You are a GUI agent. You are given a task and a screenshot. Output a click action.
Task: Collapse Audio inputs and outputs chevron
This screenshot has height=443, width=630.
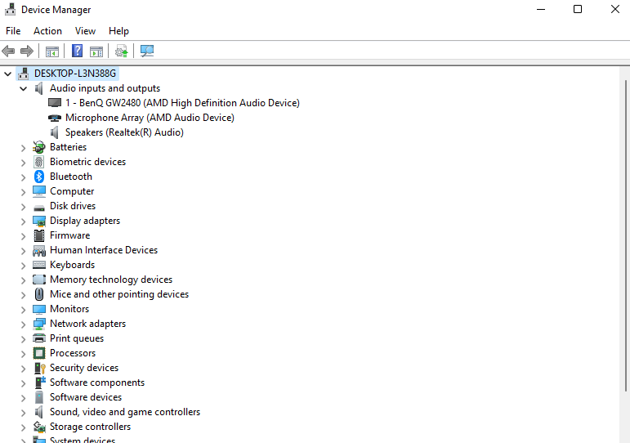pyautogui.click(x=24, y=88)
